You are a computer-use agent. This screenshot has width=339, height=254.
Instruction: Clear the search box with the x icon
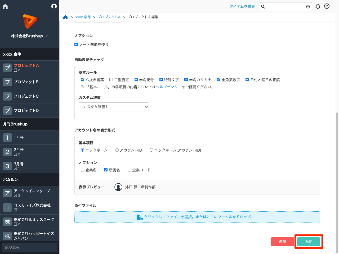pyautogui.click(x=308, y=7)
